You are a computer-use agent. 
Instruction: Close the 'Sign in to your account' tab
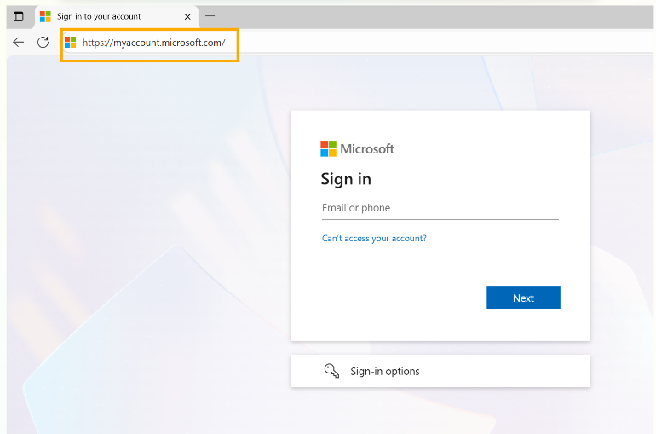tap(187, 16)
